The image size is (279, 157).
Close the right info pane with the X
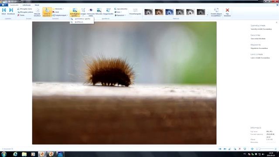[x=276, y=22]
